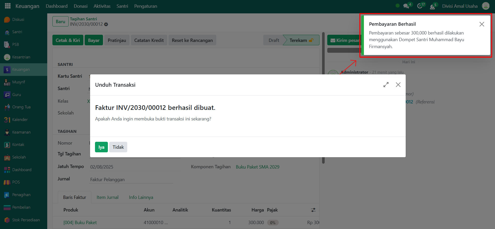Open column options toggle in invoice lines table
Image resolution: width=495 pixels, height=229 pixels.
313,210
